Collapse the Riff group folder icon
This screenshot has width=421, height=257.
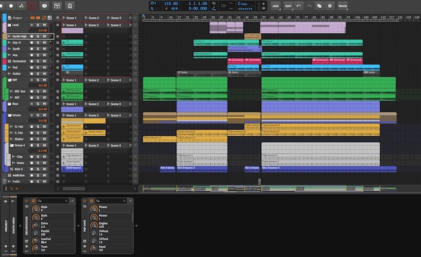[x=10, y=80]
